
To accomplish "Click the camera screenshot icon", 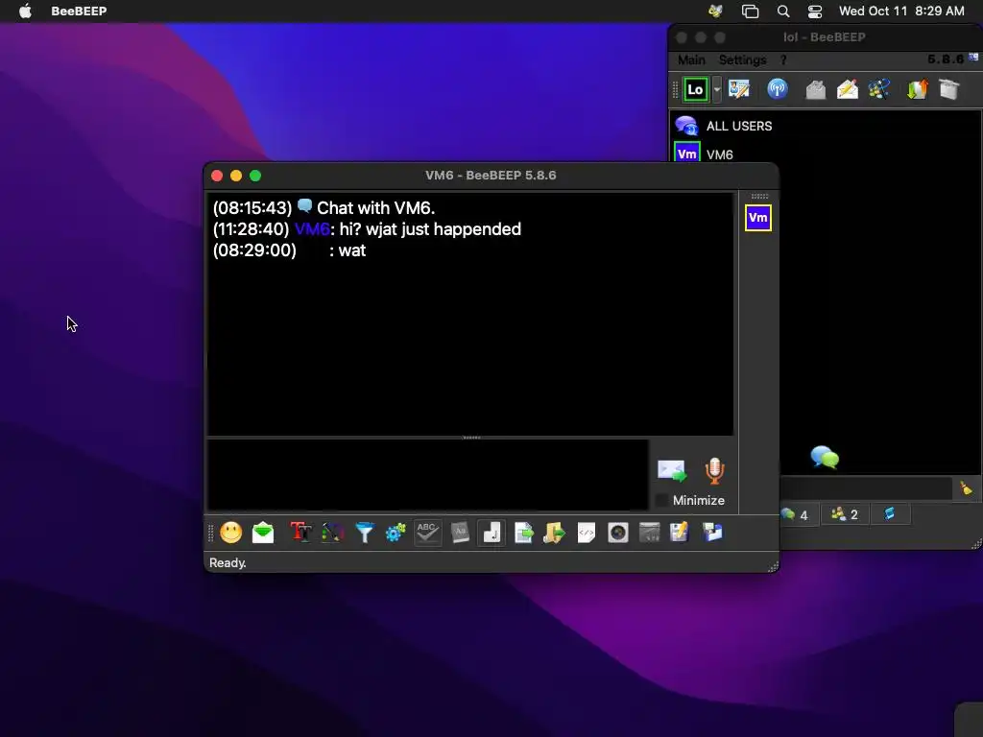I will [x=617, y=533].
